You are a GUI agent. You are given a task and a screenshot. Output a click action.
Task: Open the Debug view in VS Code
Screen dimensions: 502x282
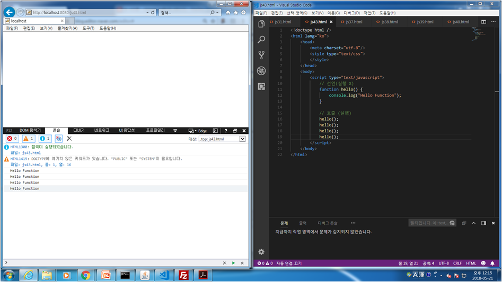[x=261, y=70]
